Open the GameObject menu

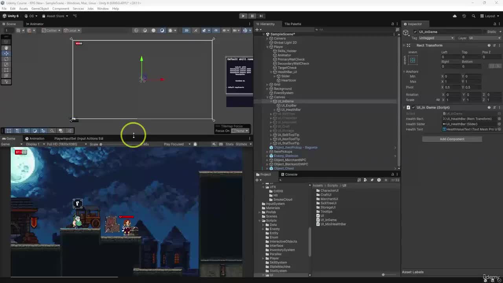click(40, 9)
